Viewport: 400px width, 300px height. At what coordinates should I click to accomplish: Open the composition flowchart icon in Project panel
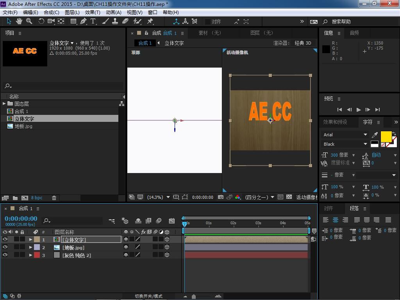tap(122, 104)
